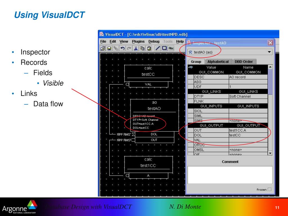The height and width of the screenshot is (216, 288).
Task: Open File menu
Action: 103,42
